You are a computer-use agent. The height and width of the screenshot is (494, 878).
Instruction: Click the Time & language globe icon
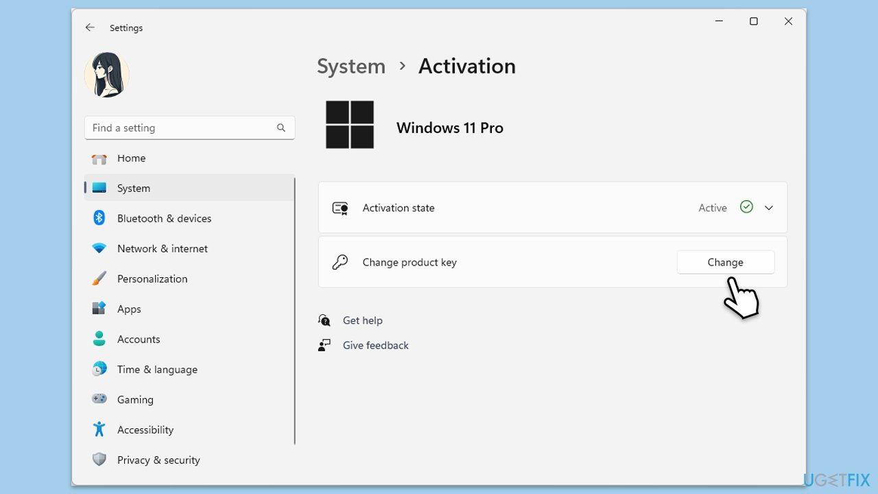coord(99,369)
